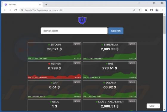167x112 pixels.
Task: Ignore the BNB card
Action: pos(132,63)
